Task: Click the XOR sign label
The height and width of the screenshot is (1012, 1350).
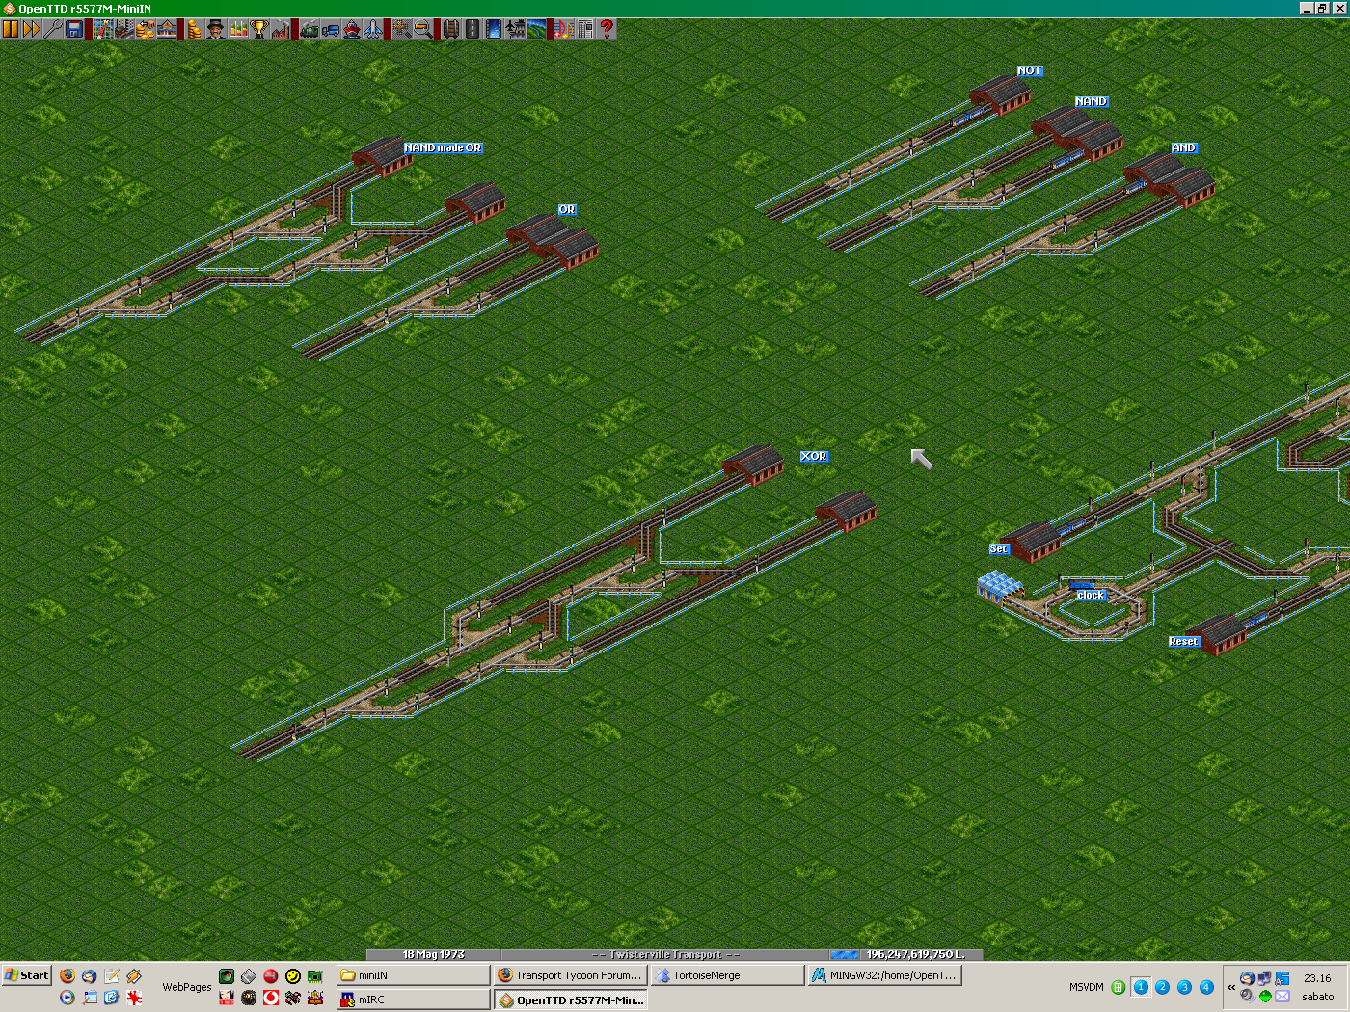Action: click(814, 456)
